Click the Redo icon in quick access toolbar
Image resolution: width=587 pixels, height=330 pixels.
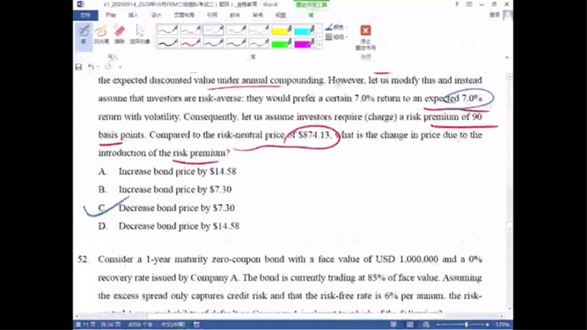tap(108, 67)
